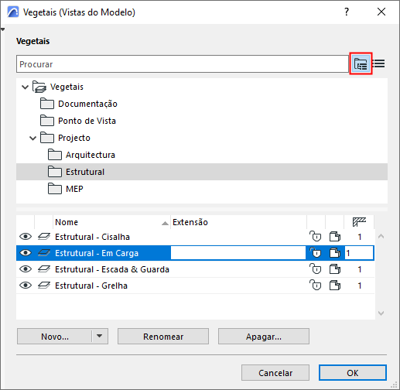The width and height of the screenshot is (400, 390).
Task: Click the Extensão column header
Action: click(x=238, y=222)
